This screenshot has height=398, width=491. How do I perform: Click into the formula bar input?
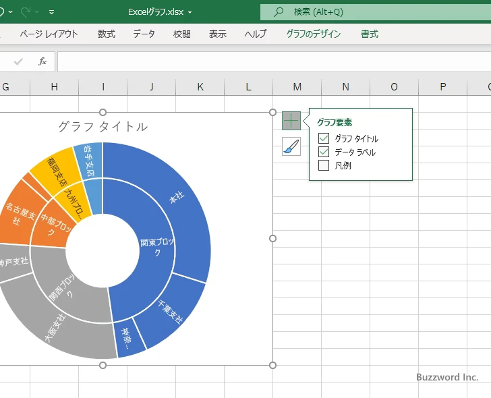(274, 61)
